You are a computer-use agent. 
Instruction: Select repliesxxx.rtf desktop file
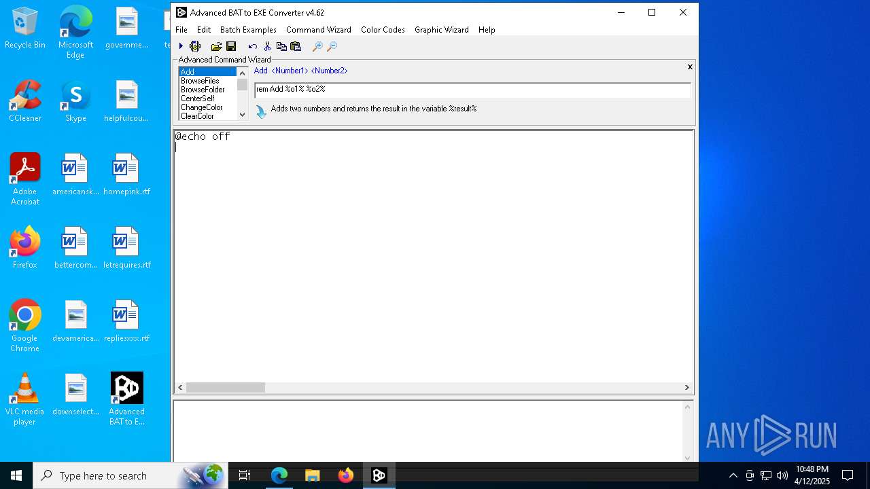[126, 322]
